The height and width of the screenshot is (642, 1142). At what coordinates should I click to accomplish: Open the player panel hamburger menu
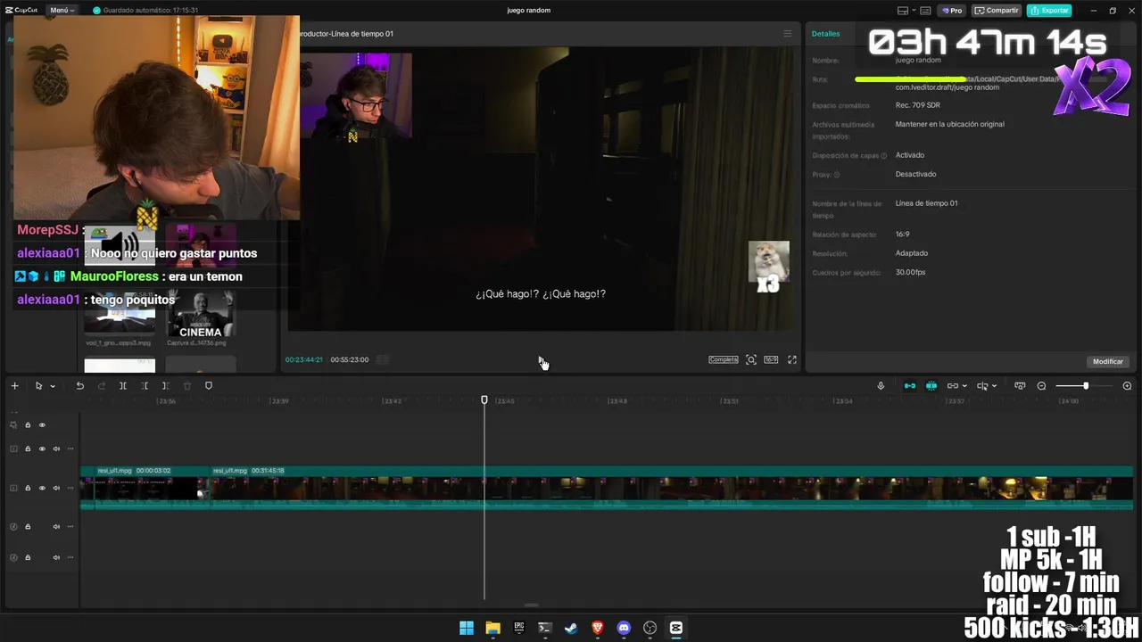[x=787, y=34]
